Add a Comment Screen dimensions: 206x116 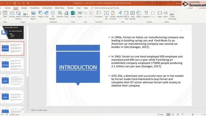99,15
